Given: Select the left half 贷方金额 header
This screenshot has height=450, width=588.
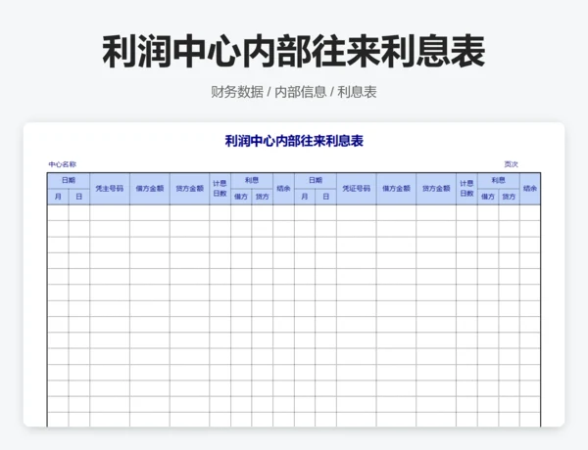Looking at the screenshot, I should pos(189,189).
